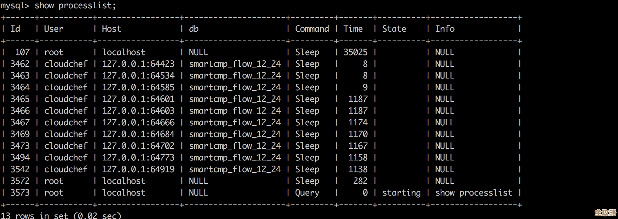Click the mysql> prompt at top
Image resolution: width=618 pixels, height=219 pixels.
[14, 6]
